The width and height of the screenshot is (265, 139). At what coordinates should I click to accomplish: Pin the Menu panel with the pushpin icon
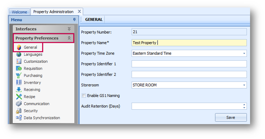point(74,20)
